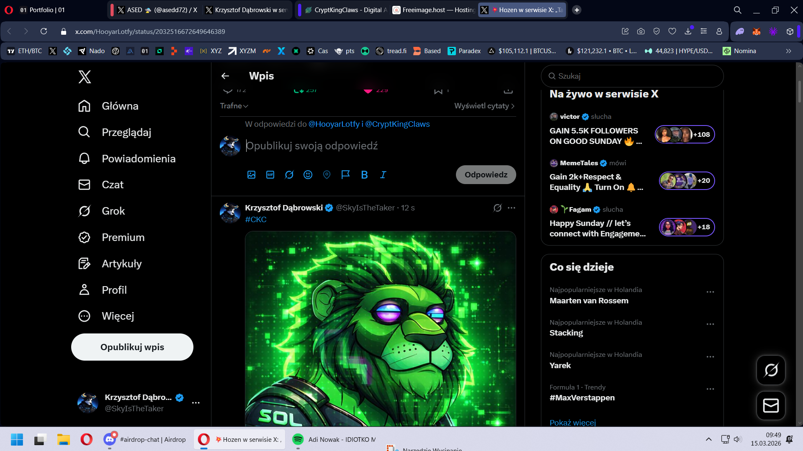Open the green lion image in the post
Screen dimensions: 803x451
(380, 329)
